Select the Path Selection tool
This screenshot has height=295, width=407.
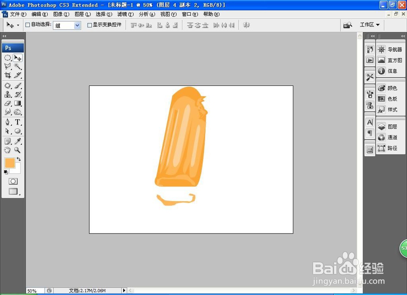[x=7, y=131]
